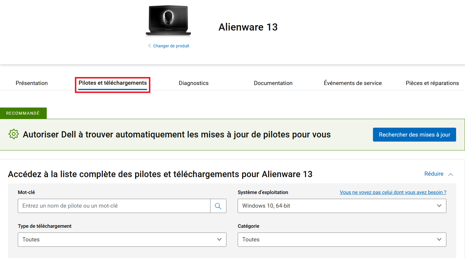Open the Diagnostics tab
This screenshot has height=258, width=465.
coord(194,83)
